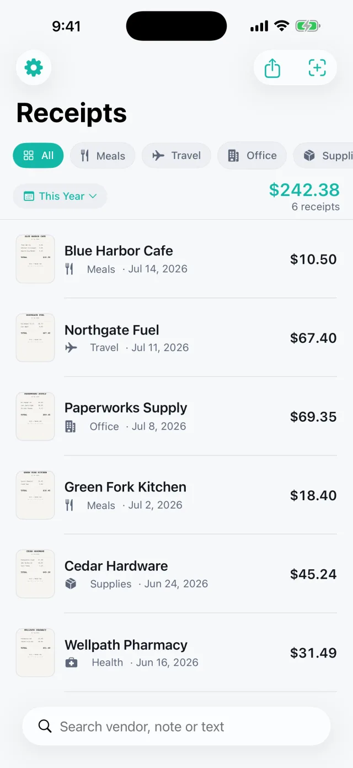This screenshot has width=353, height=768.
Task: Select the All category filter
Action: point(38,156)
